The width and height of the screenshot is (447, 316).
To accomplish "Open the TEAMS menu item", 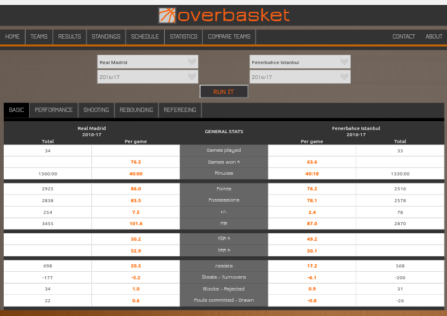I will coord(39,37).
